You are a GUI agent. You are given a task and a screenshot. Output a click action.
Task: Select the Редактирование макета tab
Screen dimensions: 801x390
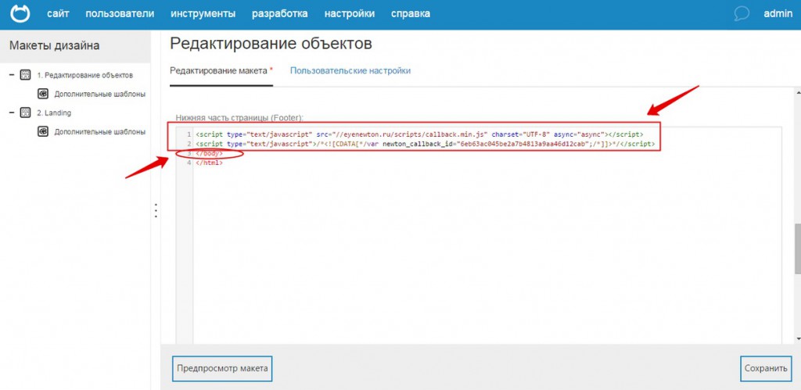click(221, 71)
